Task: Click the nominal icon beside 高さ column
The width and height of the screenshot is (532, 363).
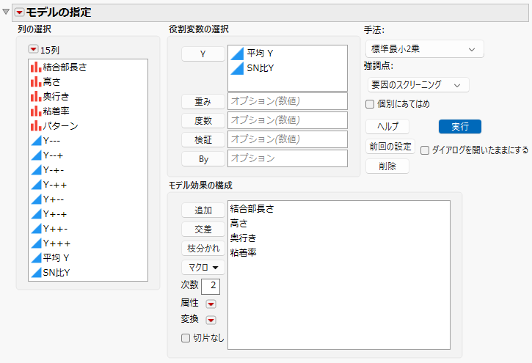Action: coord(36,81)
